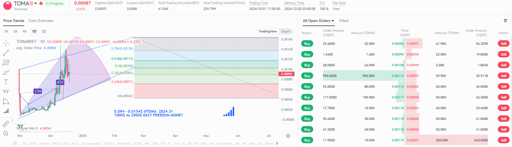
Task: Click Buy on the 25.6000 USDT order
Action: pyautogui.click(x=307, y=43)
